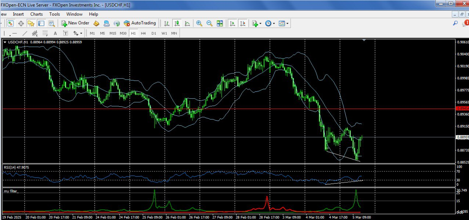Select the H4 timeframe button

[x=143, y=33]
